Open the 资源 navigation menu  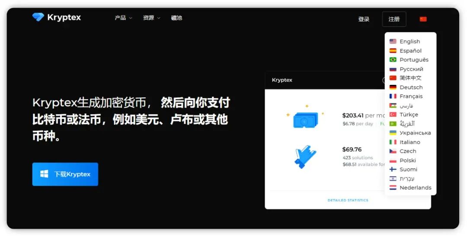[148, 18]
